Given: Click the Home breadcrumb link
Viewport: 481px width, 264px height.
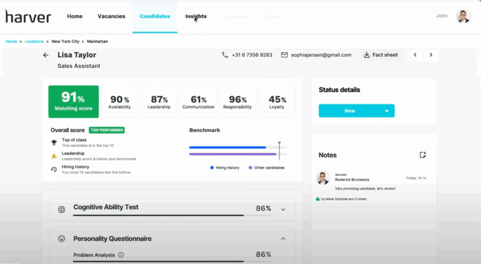Looking at the screenshot, I should click(11, 42).
